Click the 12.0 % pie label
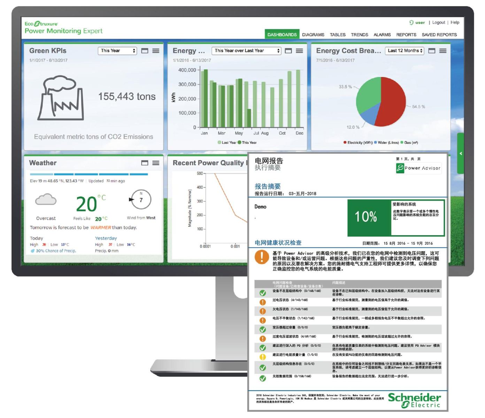485x418 pixels. pyautogui.click(x=353, y=127)
